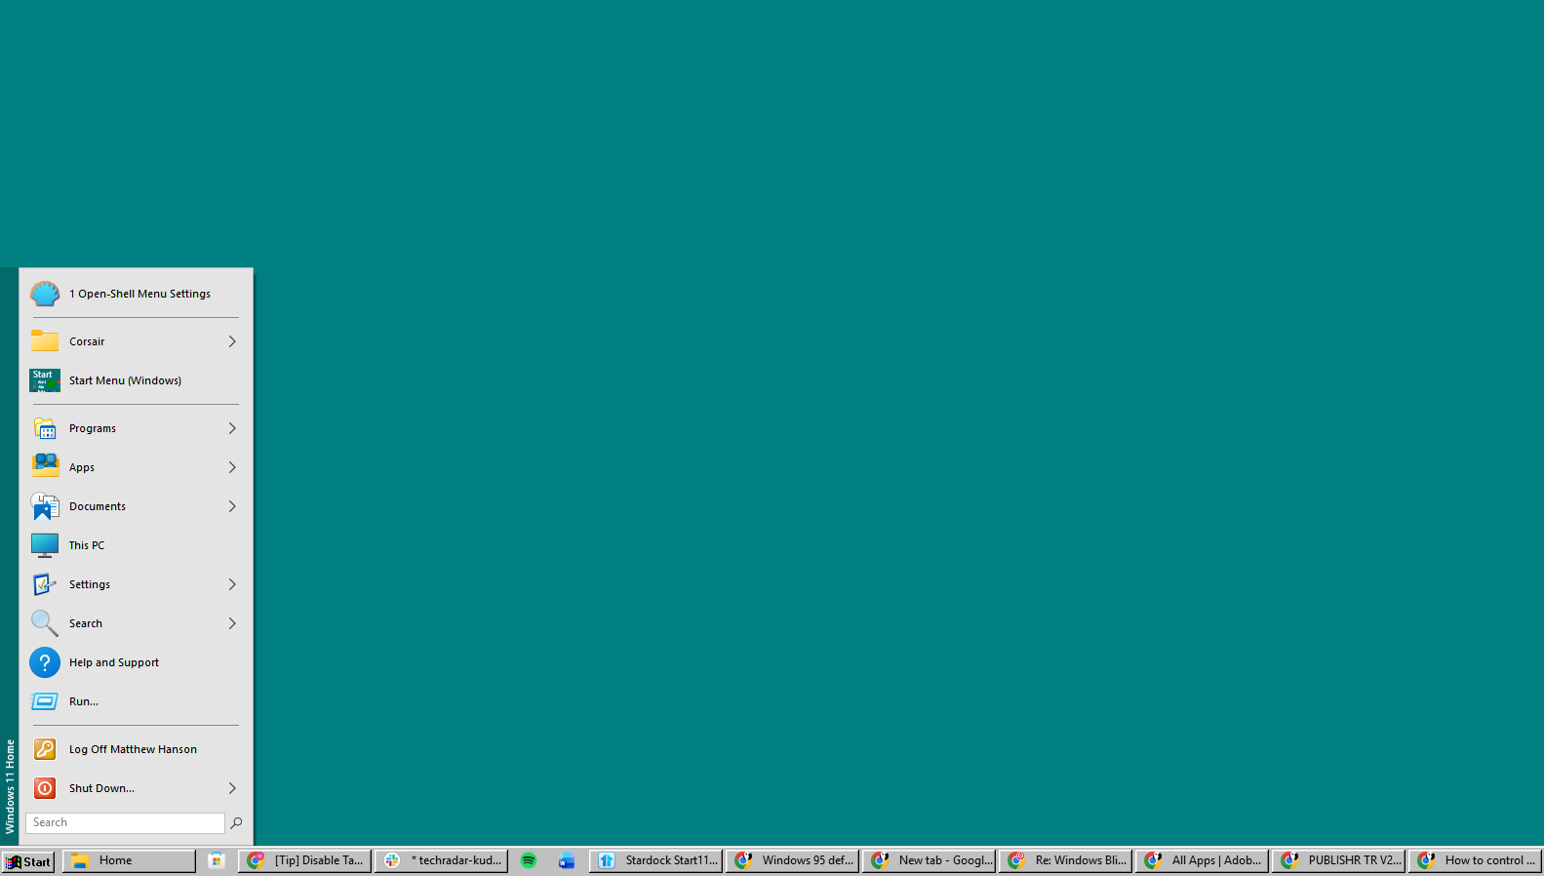Image resolution: width=1544 pixels, height=876 pixels.
Task: Switch to New tab - Google taskbar button
Action: click(x=929, y=860)
